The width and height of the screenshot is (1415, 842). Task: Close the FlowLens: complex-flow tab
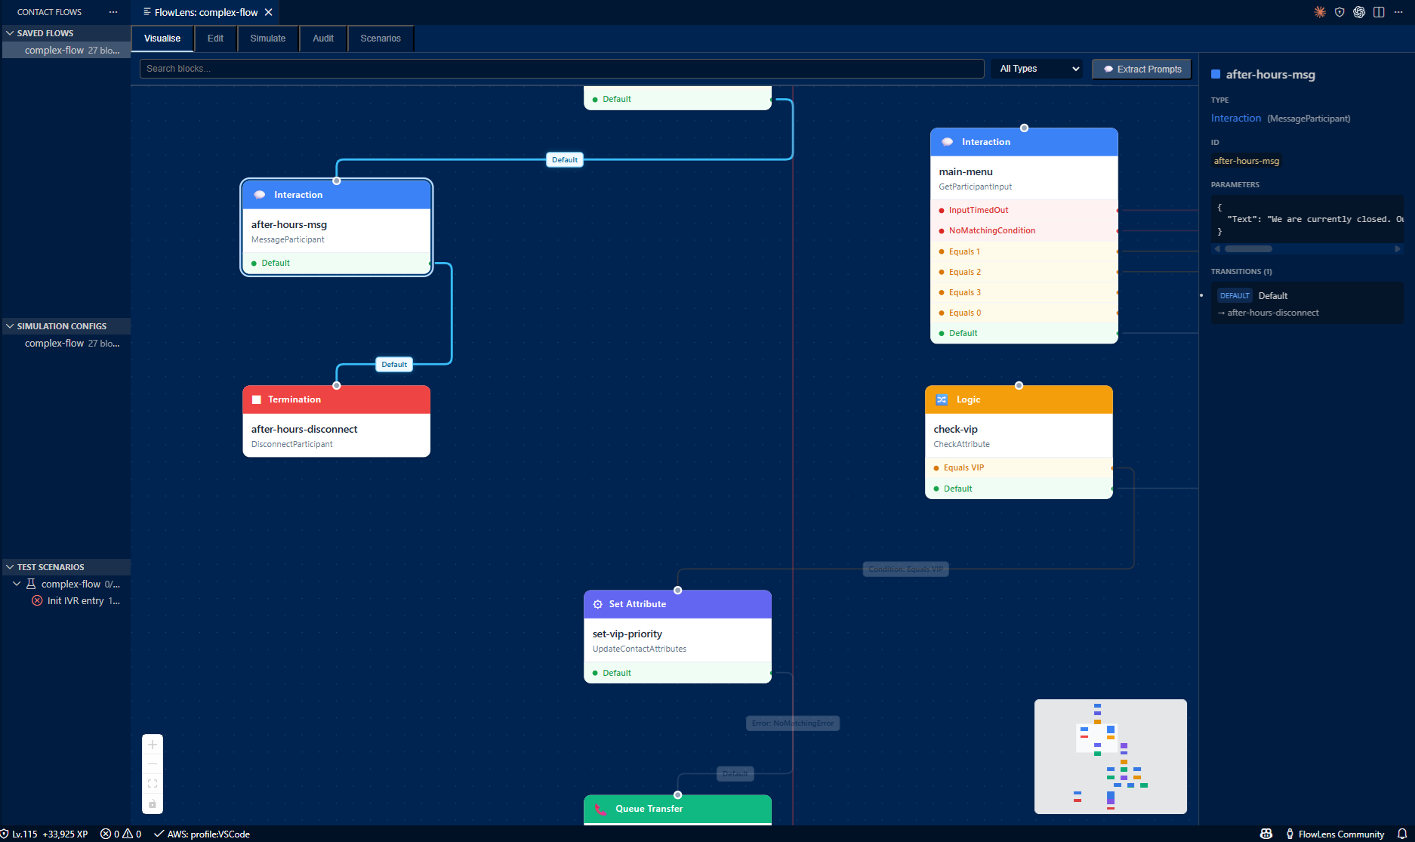[268, 12]
